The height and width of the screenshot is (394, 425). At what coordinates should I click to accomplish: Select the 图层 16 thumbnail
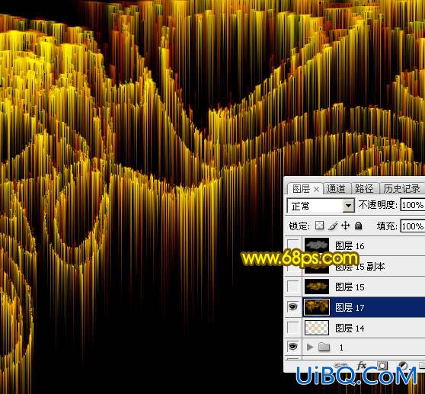(317, 245)
